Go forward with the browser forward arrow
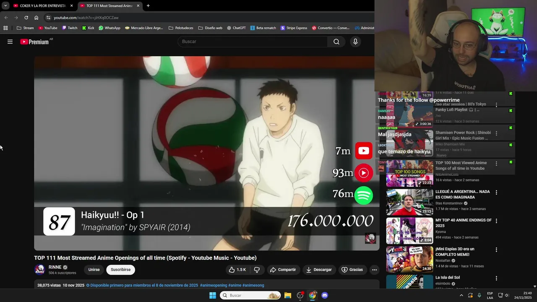Screen dimensions: 537x302 16,18
